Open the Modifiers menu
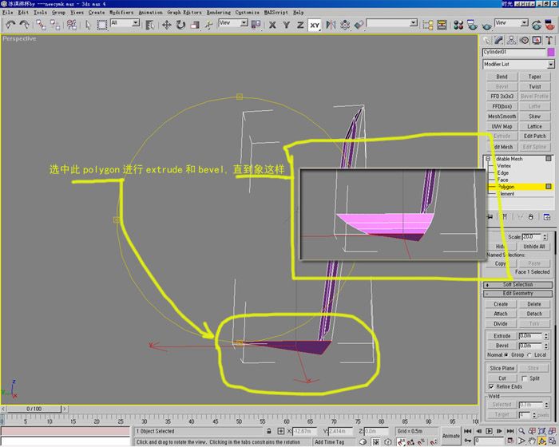 click(121, 13)
